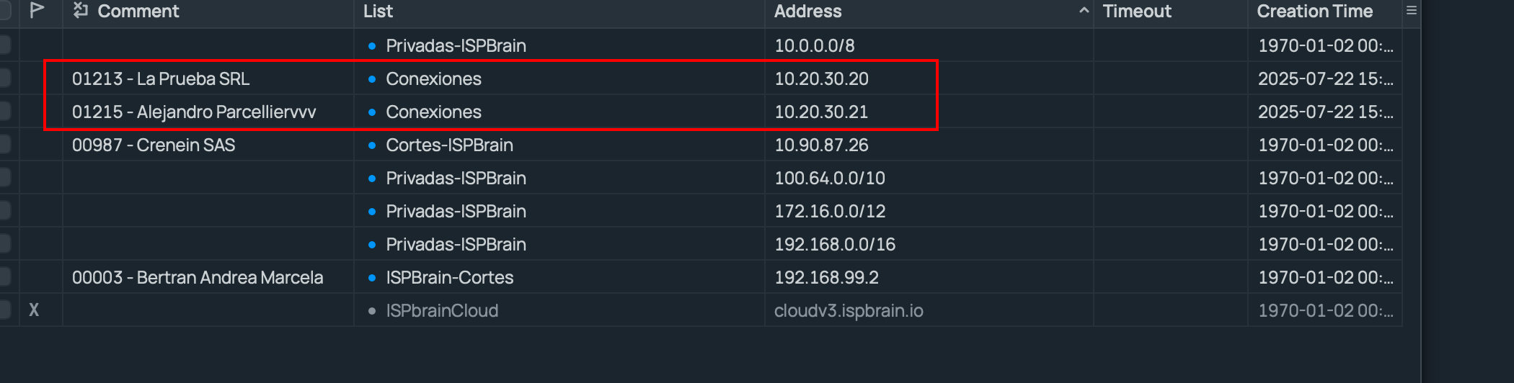Viewport: 1514px width, 383px height.
Task: Click the X disabled flag on ISPbrainCloud row
Action: (x=34, y=310)
